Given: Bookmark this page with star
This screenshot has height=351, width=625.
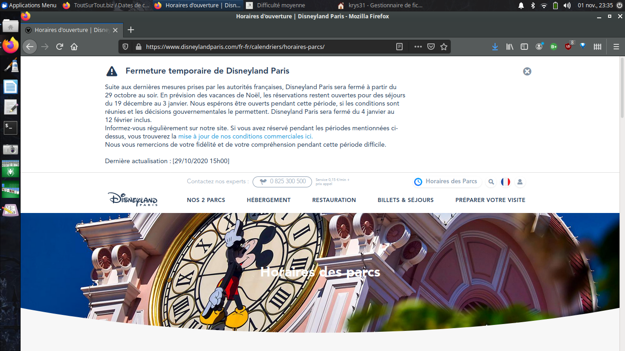Looking at the screenshot, I should point(443,47).
